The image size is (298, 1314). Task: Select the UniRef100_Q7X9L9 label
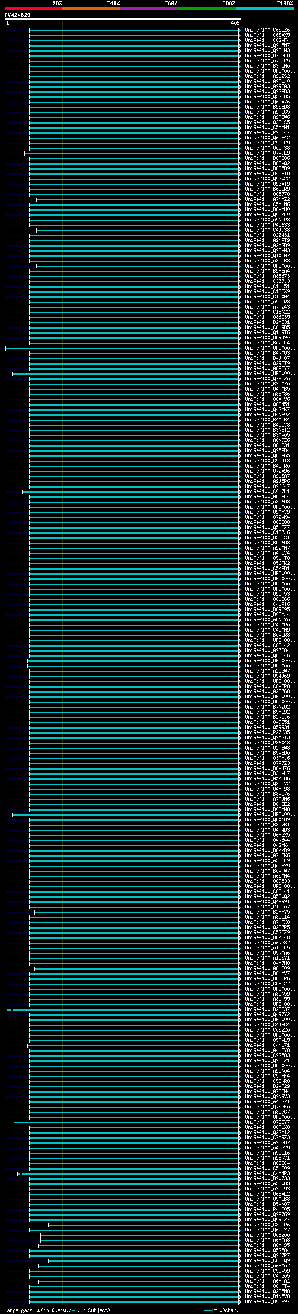(267, 153)
